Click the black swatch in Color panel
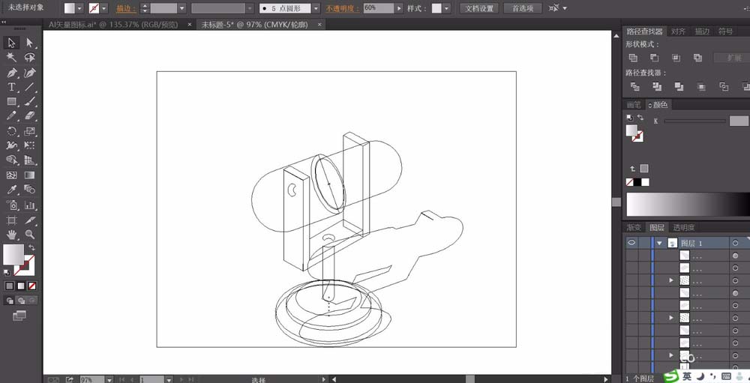750x383 pixels. pyautogui.click(x=637, y=182)
